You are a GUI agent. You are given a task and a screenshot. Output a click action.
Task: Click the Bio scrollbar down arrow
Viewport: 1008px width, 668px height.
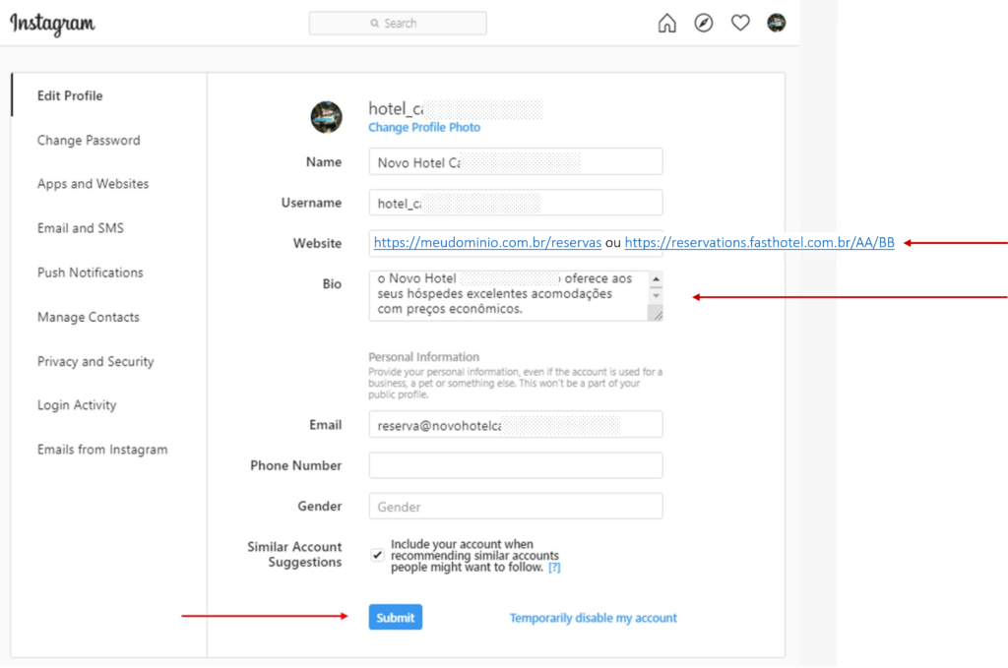click(656, 295)
